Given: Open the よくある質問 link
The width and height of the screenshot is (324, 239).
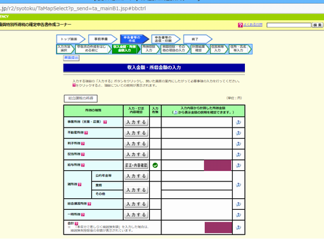Looking at the screenshot, I should pyautogui.click(x=253, y=25).
